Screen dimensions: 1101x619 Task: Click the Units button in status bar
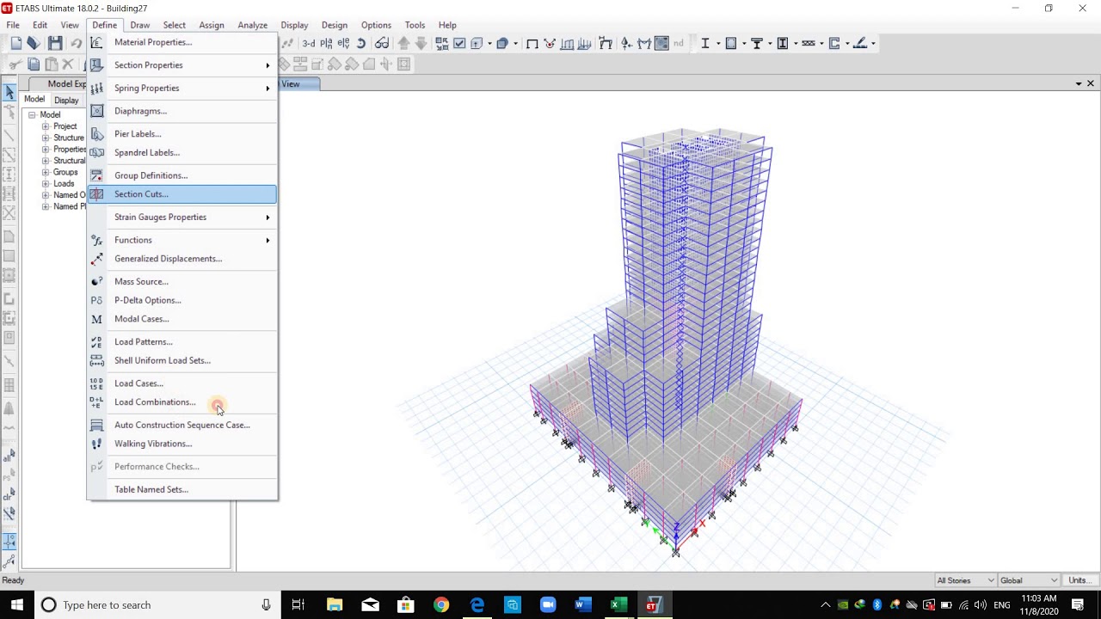click(x=1079, y=580)
